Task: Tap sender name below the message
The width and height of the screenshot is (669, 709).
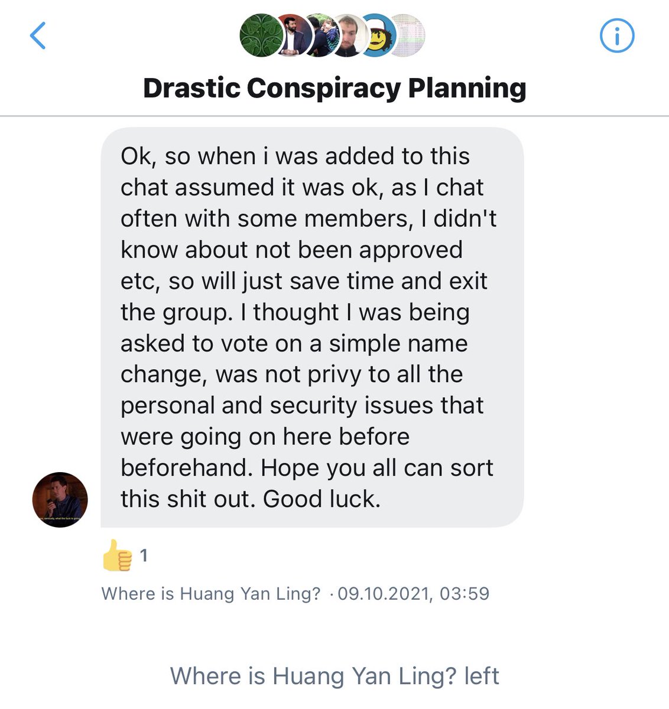Action: [x=210, y=593]
